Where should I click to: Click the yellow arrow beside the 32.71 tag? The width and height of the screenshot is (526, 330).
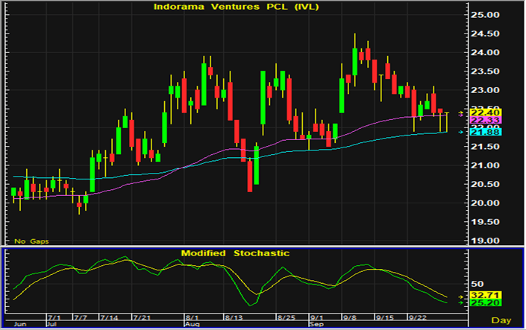(x=459, y=296)
